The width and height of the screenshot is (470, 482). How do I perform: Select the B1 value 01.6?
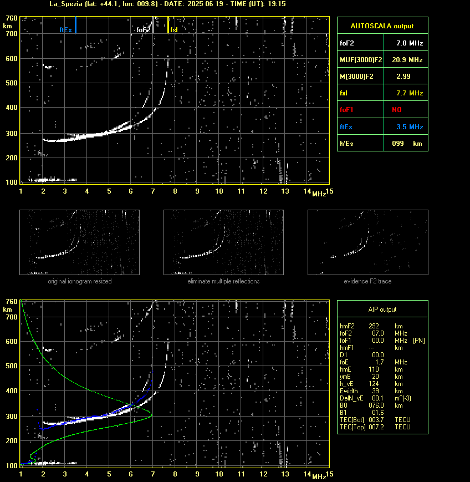click(x=378, y=413)
